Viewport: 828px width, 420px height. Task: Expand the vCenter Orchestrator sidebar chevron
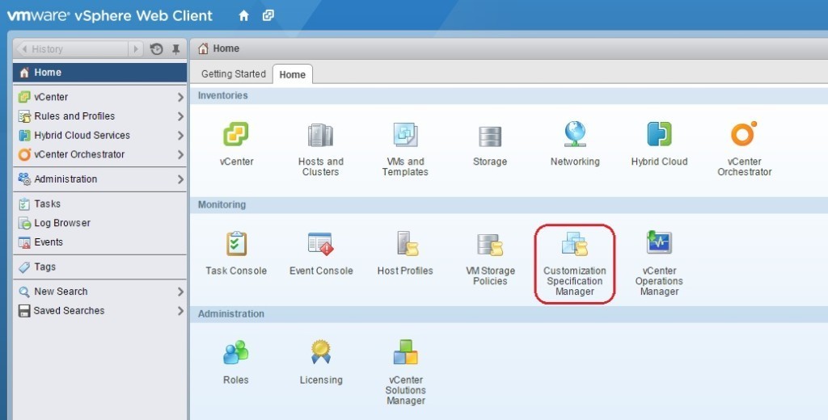tap(180, 154)
